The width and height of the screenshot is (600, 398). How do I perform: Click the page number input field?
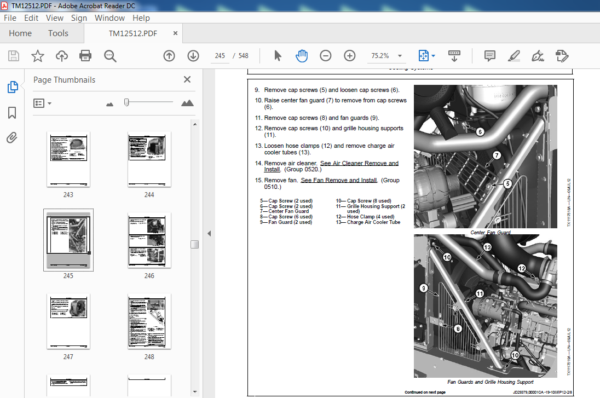tap(220, 56)
